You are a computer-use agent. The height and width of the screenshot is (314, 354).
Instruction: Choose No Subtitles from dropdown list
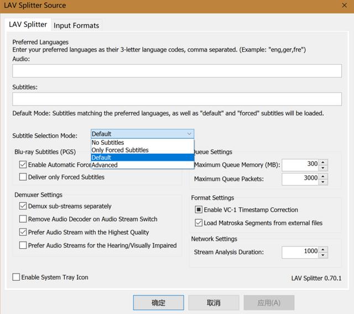point(108,143)
